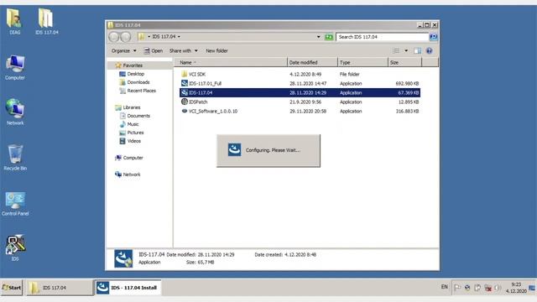Change the view with the view icon
This screenshot has width=537, height=302.
point(396,50)
